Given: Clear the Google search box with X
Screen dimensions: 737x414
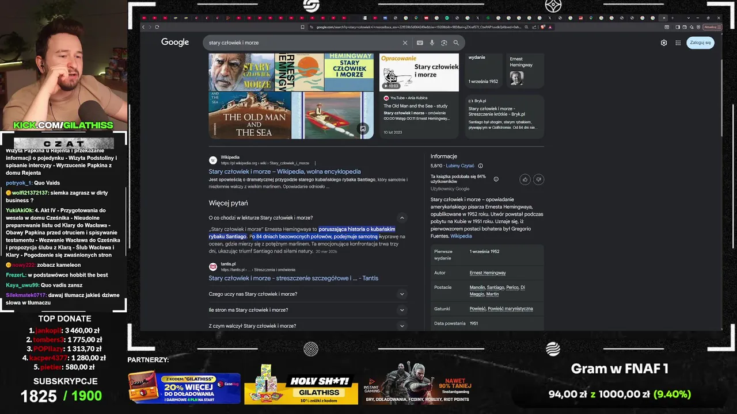Looking at the screenshot, I should pos(405,43).
